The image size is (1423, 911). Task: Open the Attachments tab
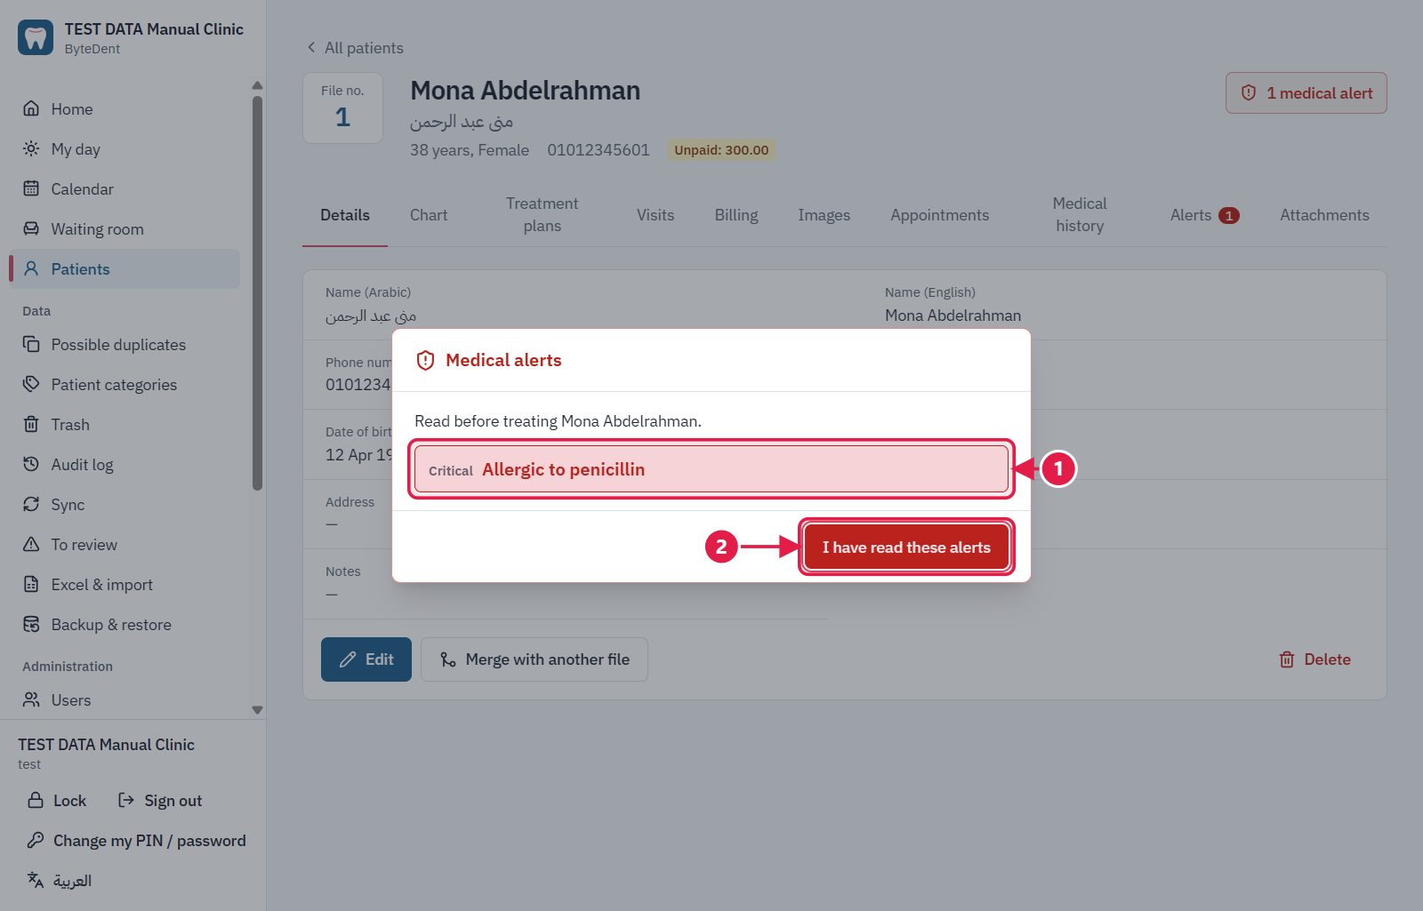pos(1324,214)
